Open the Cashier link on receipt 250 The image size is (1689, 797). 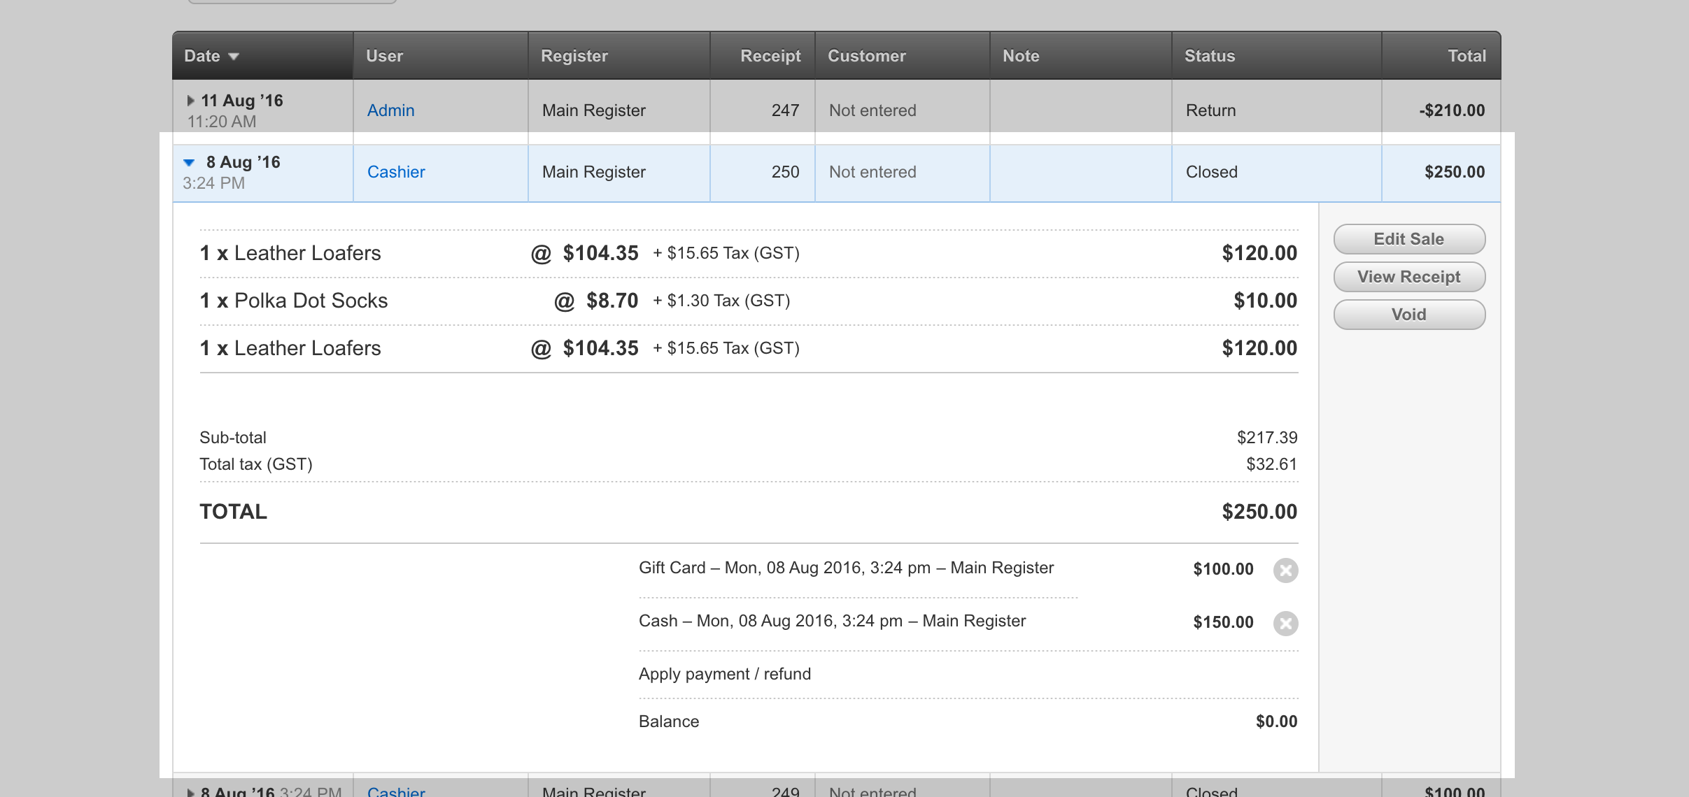tap(396, 172)
